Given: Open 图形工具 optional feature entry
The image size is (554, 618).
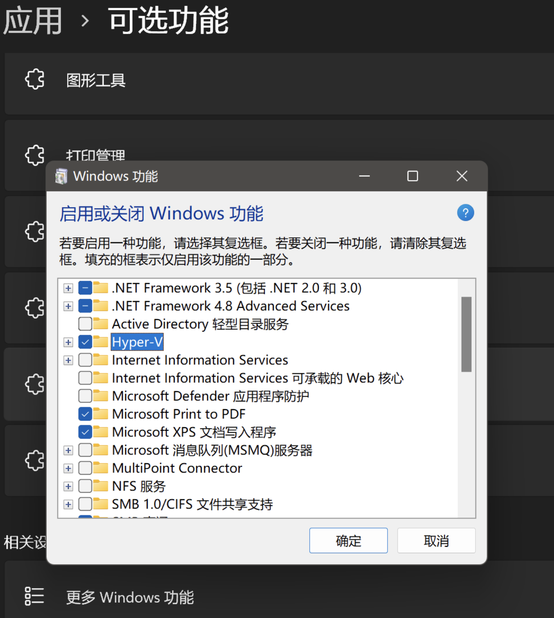Looking at the screenshot, I should [x=279, y=83].
